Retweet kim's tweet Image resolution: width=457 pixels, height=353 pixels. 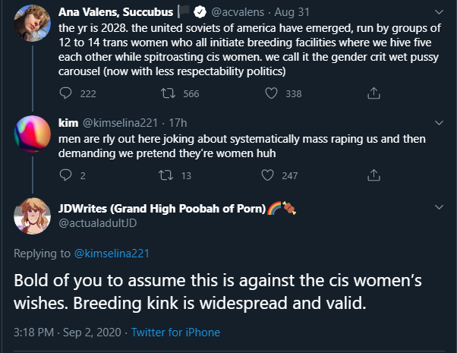coord(165,175)
